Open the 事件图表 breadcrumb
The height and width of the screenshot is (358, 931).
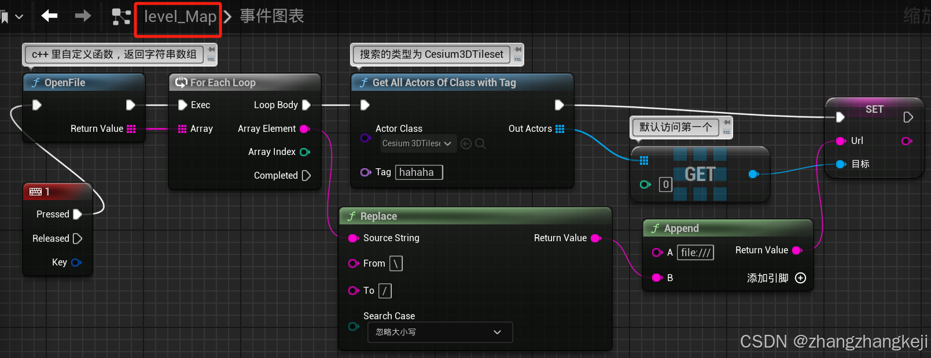[272, 16]
